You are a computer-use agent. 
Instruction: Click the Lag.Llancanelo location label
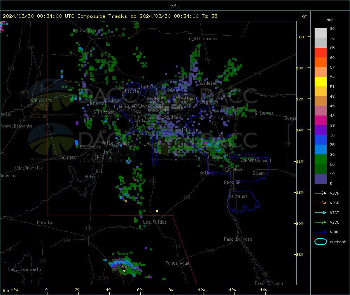pyautogui.click(x=24, y=270)
